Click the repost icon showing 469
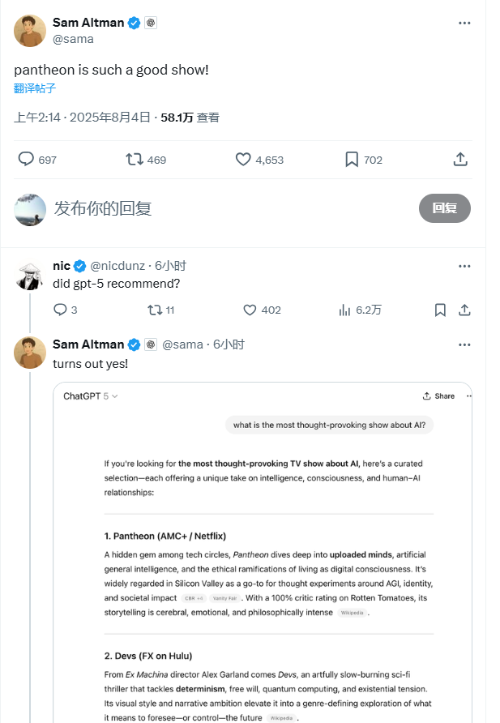The width and height of the screenshot is (500, 723). [134, 160]
